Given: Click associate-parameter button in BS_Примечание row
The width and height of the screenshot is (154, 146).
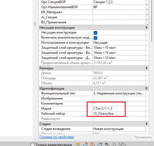Looking at the screenshot, I should 147,22.
